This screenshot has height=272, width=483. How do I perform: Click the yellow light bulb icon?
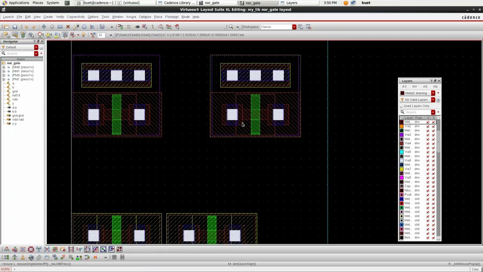click(x=83, y=35)
